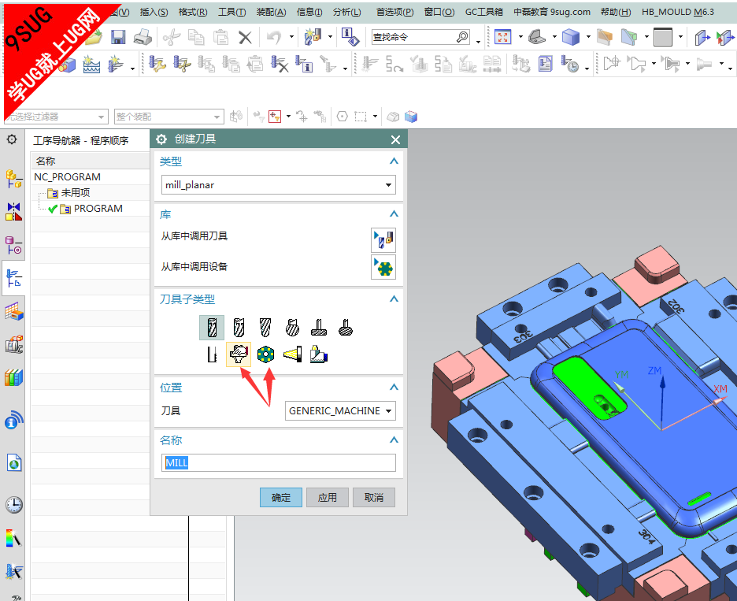This screenshot has height=601, width=737.
Task: Click the Delete X toolbar icon
Action: coord(245,37)
